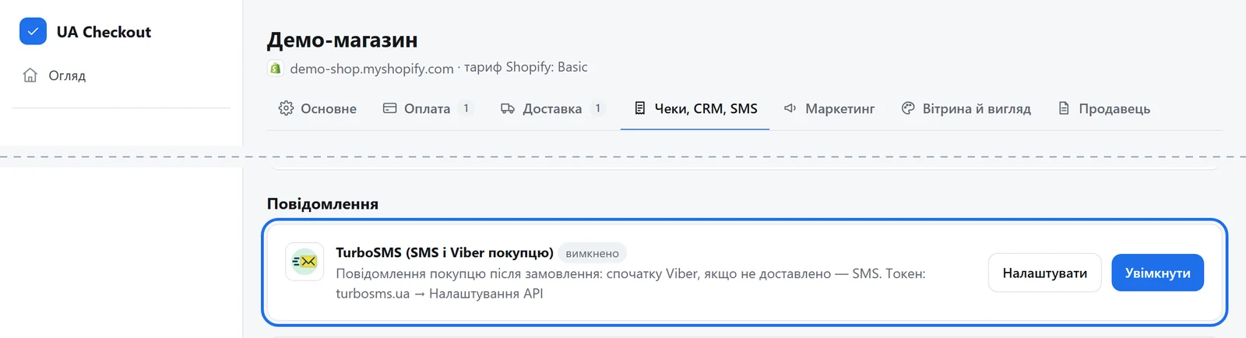Switch to the Вітрина й вигляд tab
This screenshot has width=1246, height=338.
click(x=966, y=108)
